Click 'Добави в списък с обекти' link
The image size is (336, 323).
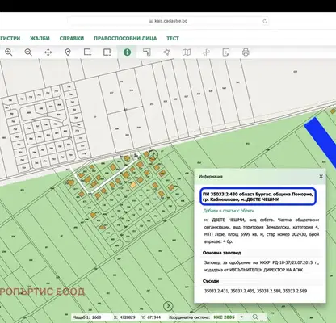click(x=229, y=211)
